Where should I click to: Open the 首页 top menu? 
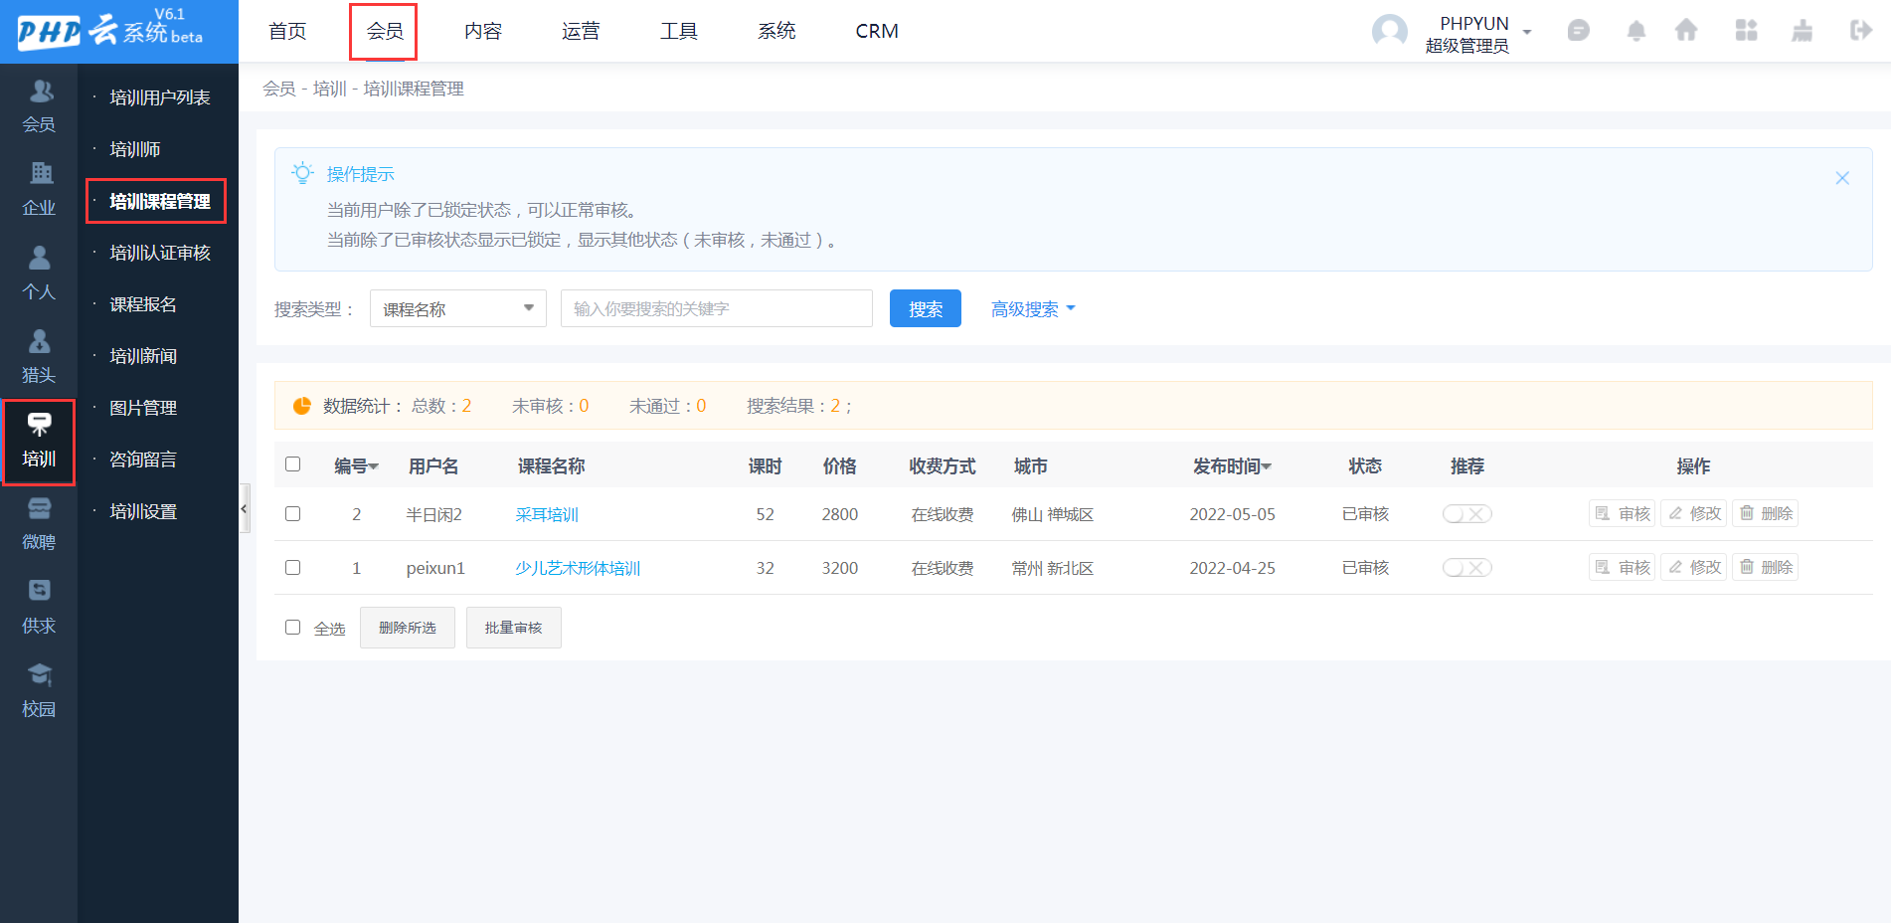tap(287, 31)
